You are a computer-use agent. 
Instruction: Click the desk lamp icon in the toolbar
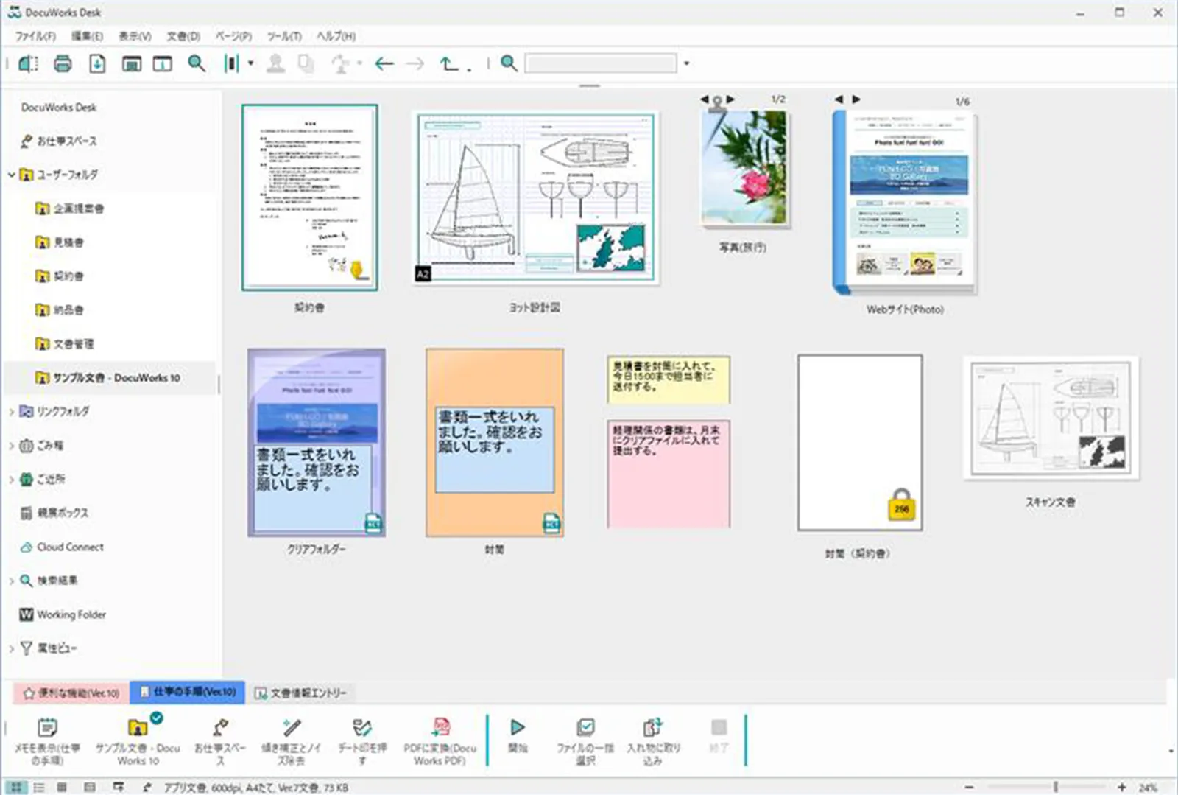[340, 63]
